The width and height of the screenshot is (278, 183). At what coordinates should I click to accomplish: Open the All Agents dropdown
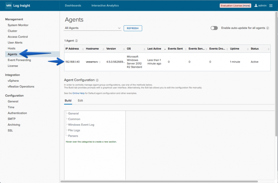[93, 28]
